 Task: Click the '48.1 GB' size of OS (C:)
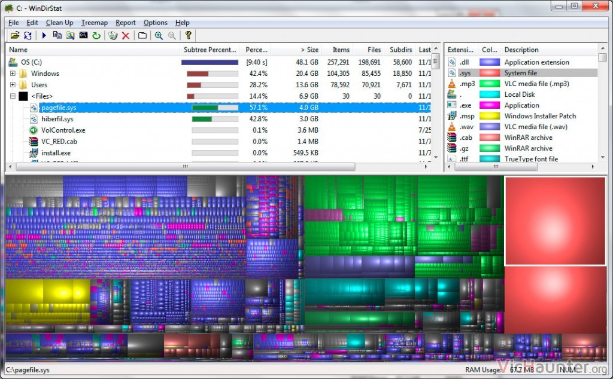pyautogui.click(x=307, y=62)
